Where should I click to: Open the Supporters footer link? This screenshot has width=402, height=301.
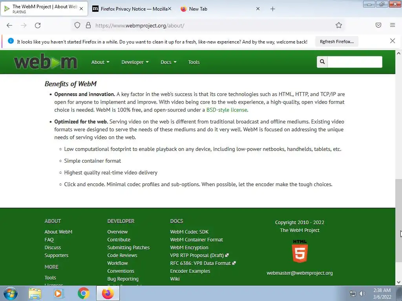click(57, 256)
